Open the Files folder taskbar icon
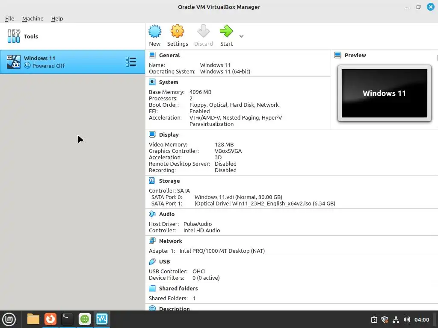Viewport: 438px width, 328px height. click(x=33, y=319)
